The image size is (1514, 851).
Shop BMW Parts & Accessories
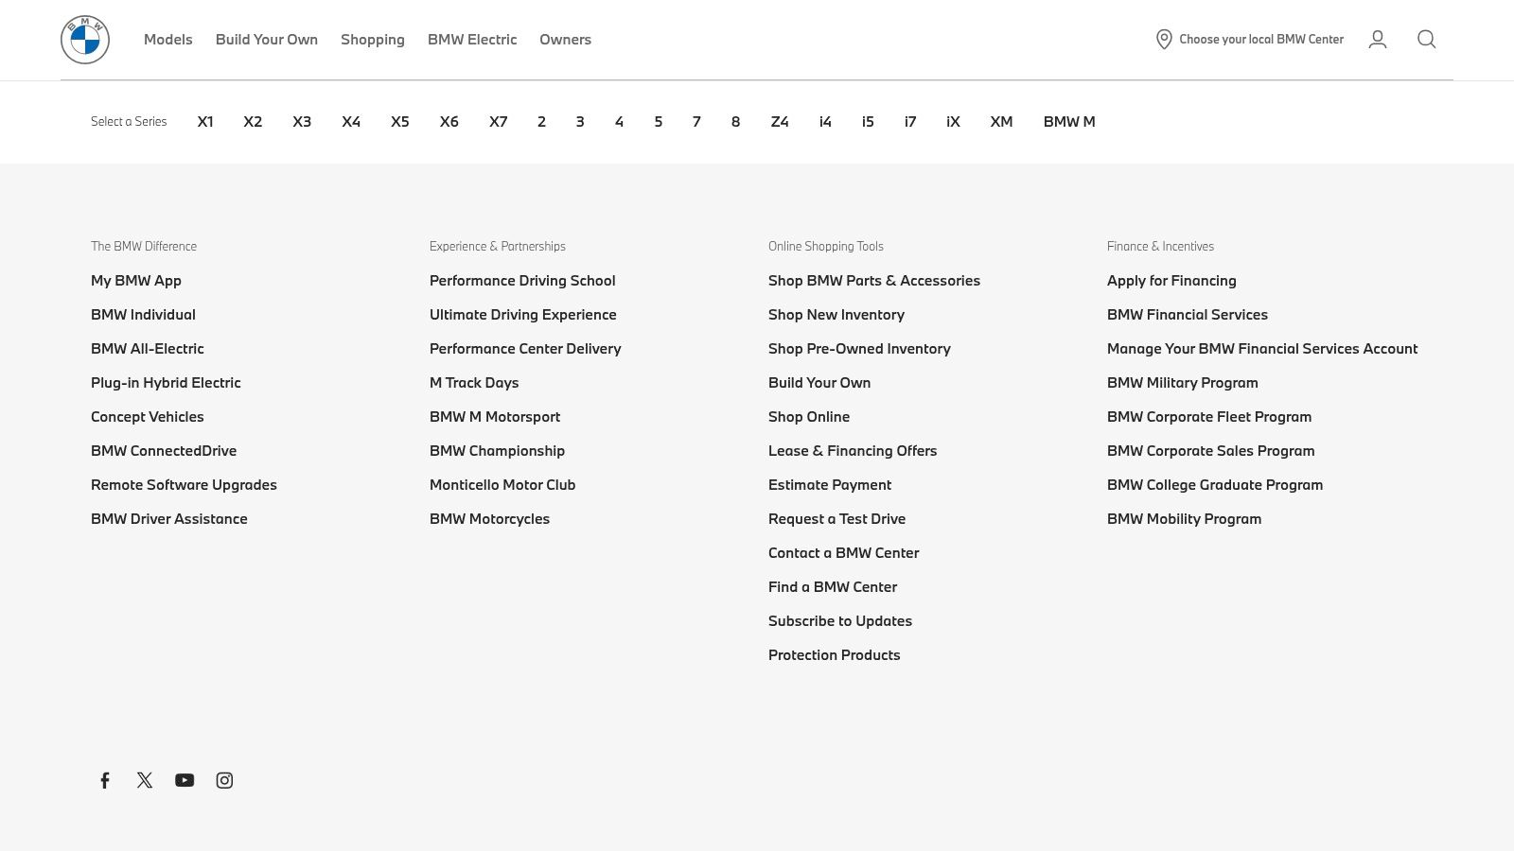pos(874,281)
